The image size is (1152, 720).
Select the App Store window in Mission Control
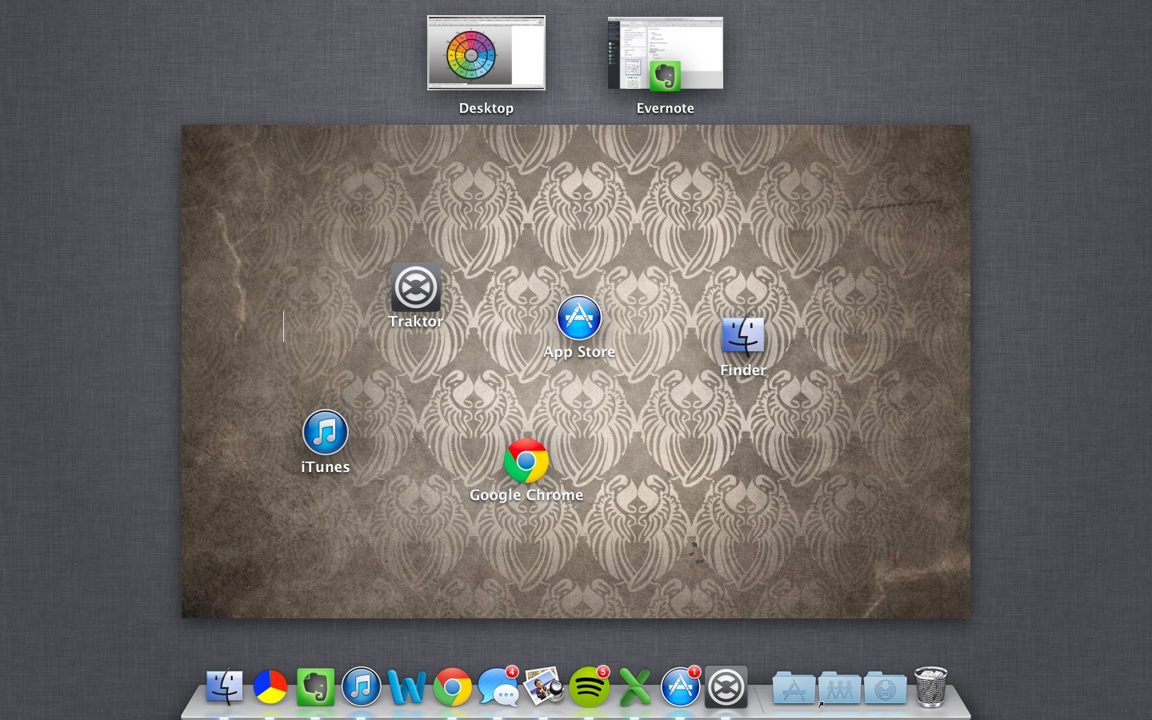(579, 318)
